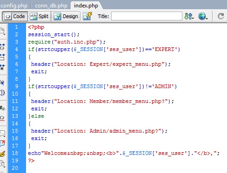Toggle Live View lightning icon
The width and height of the screenshot is (227, 173).
(87, 16)
